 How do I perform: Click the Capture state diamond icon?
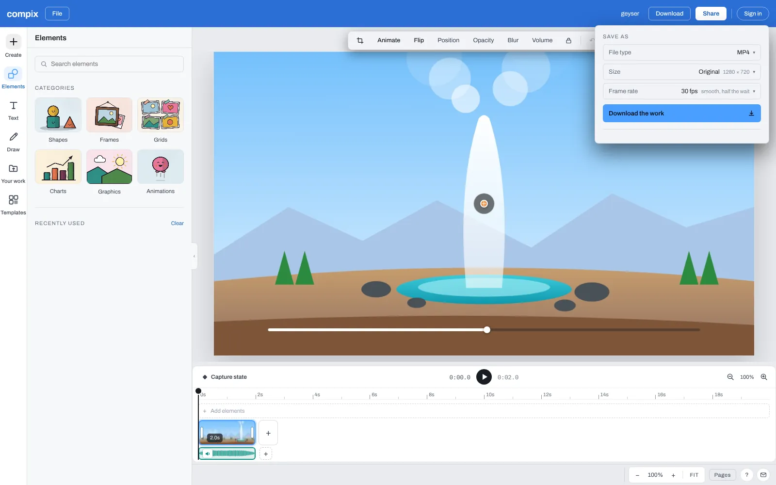pos(205,377)
